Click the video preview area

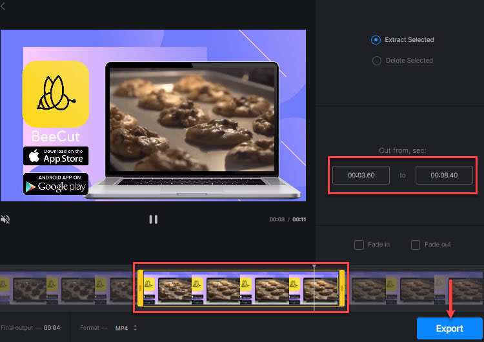153,116
